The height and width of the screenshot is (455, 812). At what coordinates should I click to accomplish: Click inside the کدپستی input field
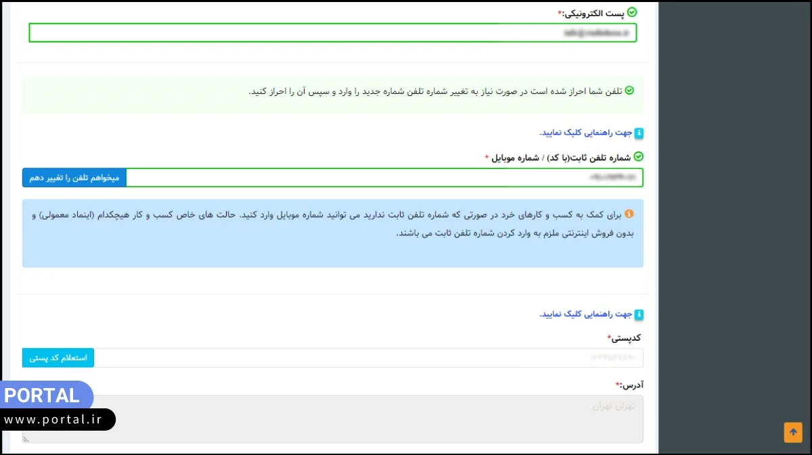(x=372, y=358)
